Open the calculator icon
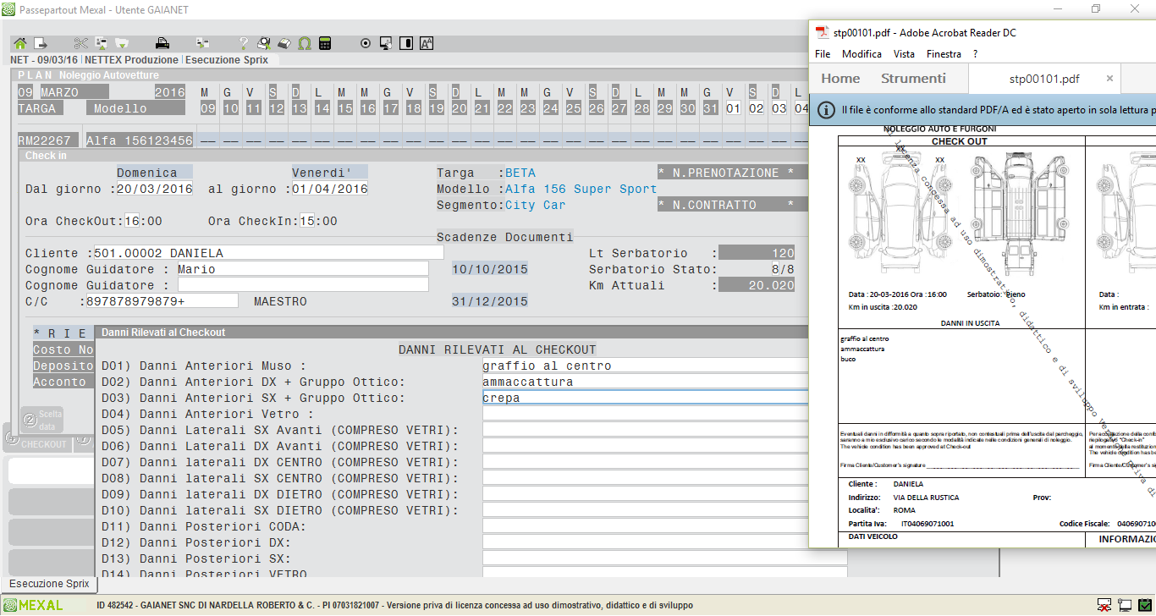Screen dimensions: 1156x616 [325, 43]
